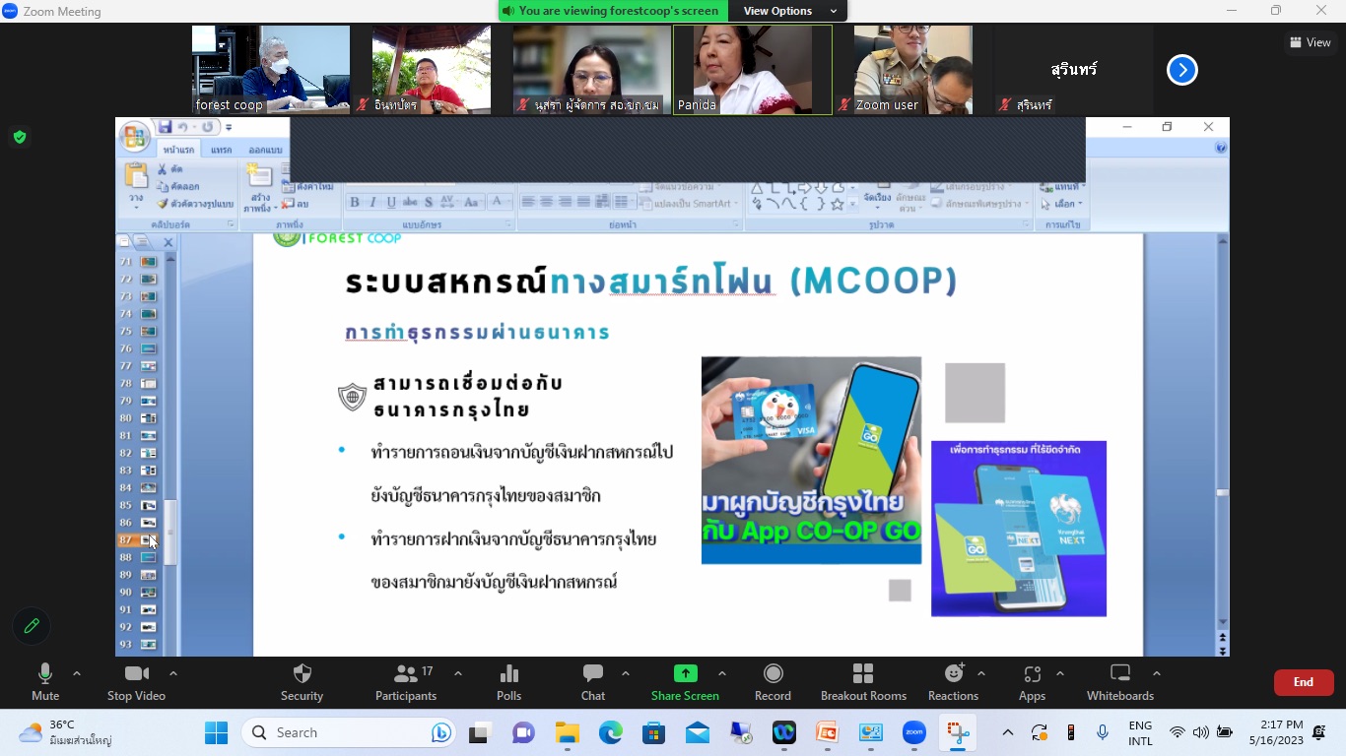Click the red End meeting button

[x=1304, y=682]
